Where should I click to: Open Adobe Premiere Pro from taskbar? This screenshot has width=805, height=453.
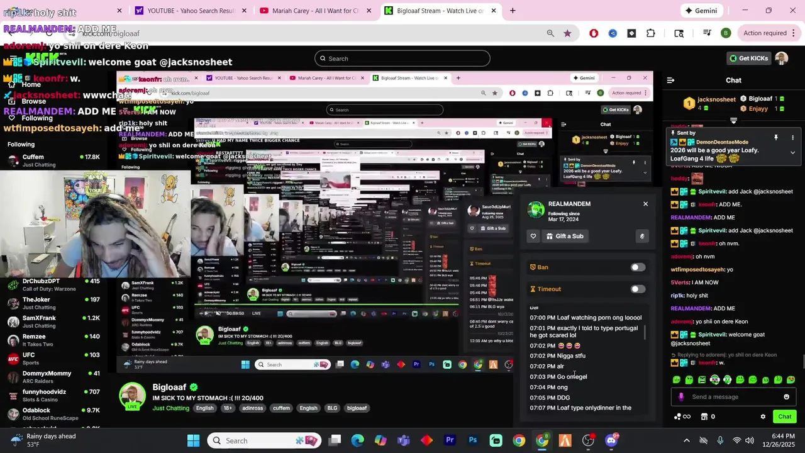pos(450,440)
